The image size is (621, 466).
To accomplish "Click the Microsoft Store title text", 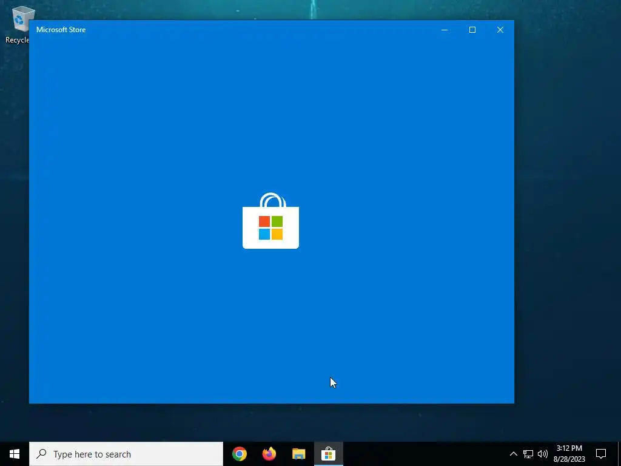I will (x=61, y=30).
